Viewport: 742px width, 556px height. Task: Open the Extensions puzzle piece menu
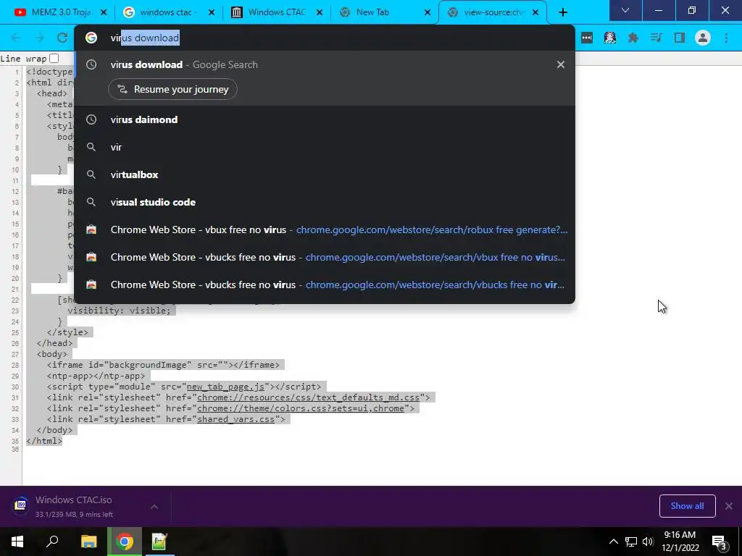[x=633, y=38]
